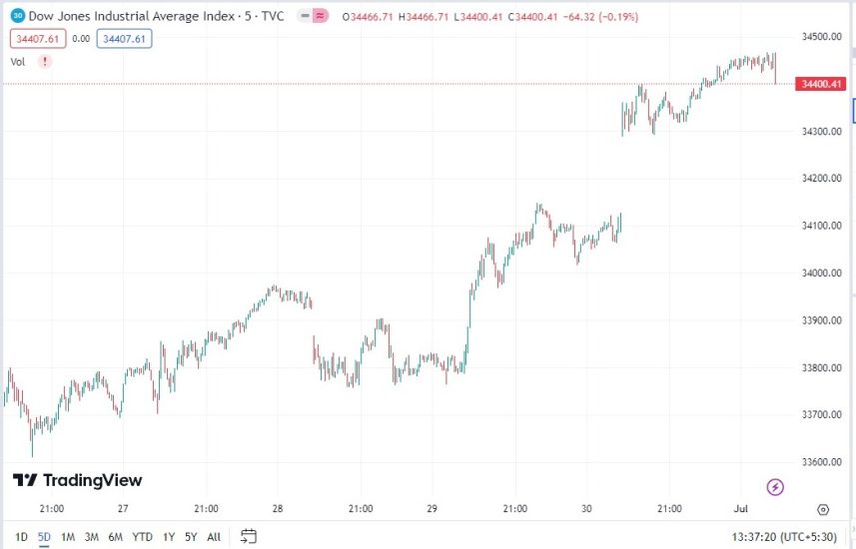Switch to 1M time range

point(68,537)
